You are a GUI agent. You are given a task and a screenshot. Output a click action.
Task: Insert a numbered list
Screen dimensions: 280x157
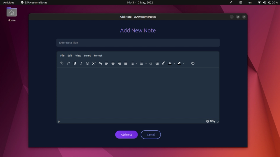(x=142, y=63)
